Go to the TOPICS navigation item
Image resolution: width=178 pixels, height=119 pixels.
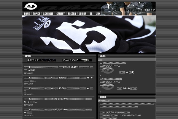(36, 14)
